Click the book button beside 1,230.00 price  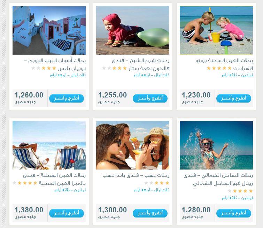(x=234, y=98)
